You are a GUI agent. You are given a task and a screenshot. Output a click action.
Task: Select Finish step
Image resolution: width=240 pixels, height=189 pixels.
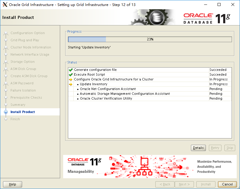[x=15, y=119]
